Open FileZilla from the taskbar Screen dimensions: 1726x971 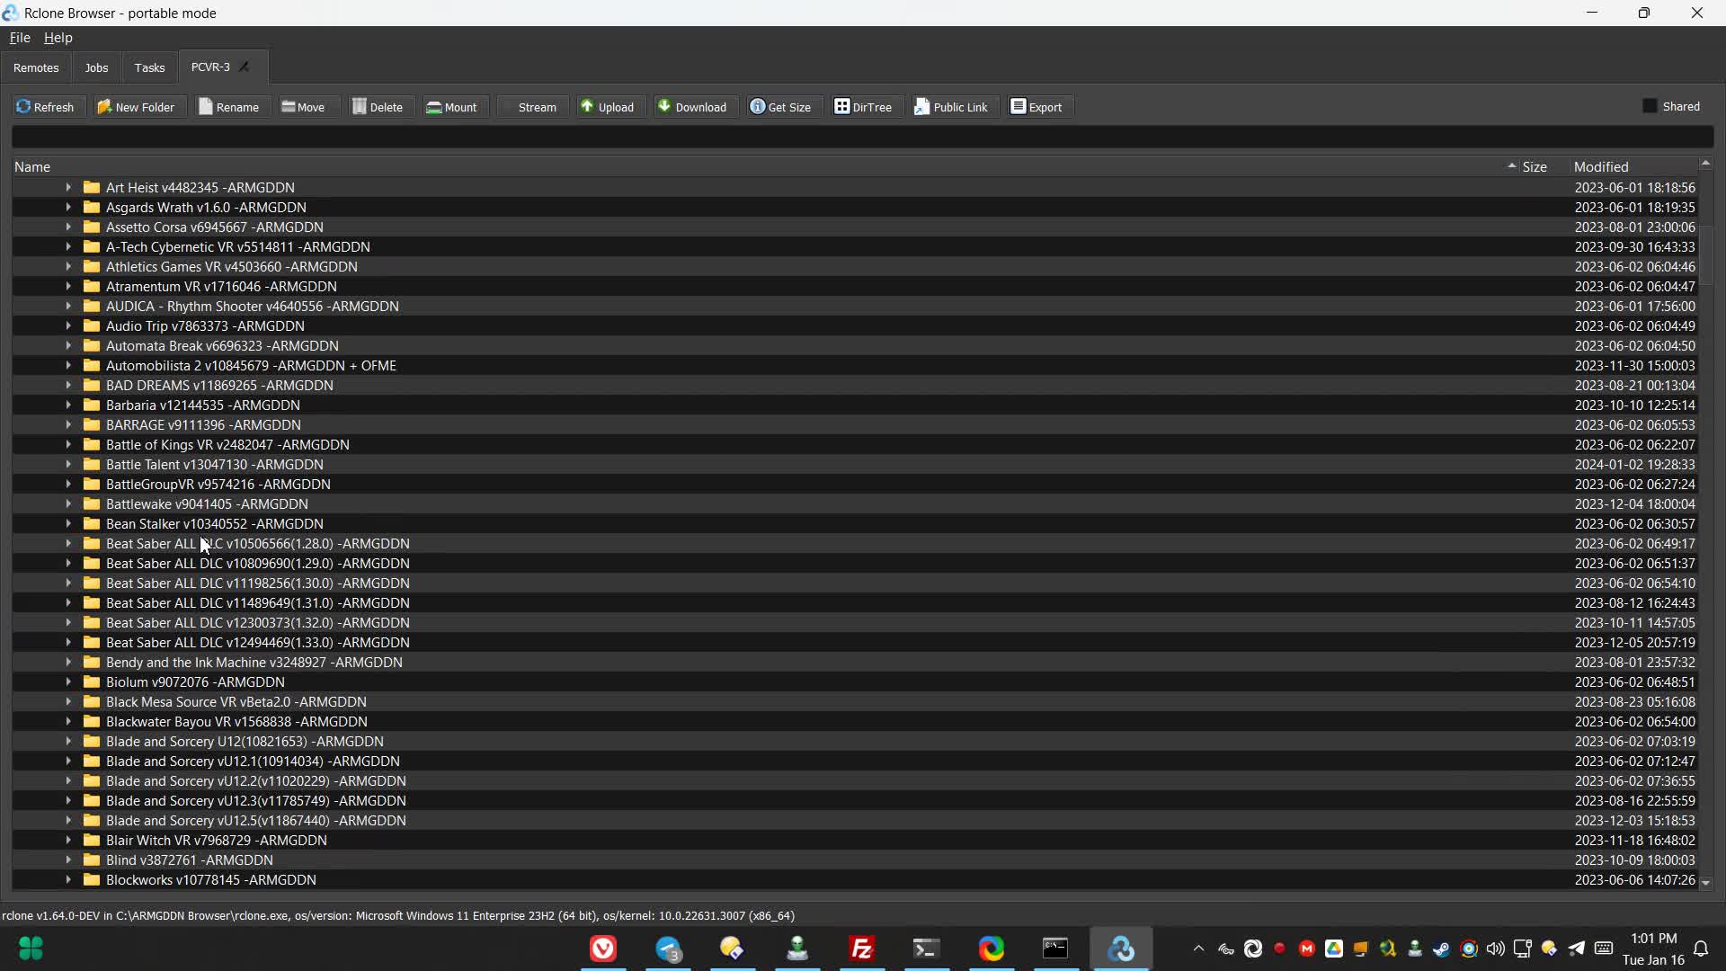point(861,949)
